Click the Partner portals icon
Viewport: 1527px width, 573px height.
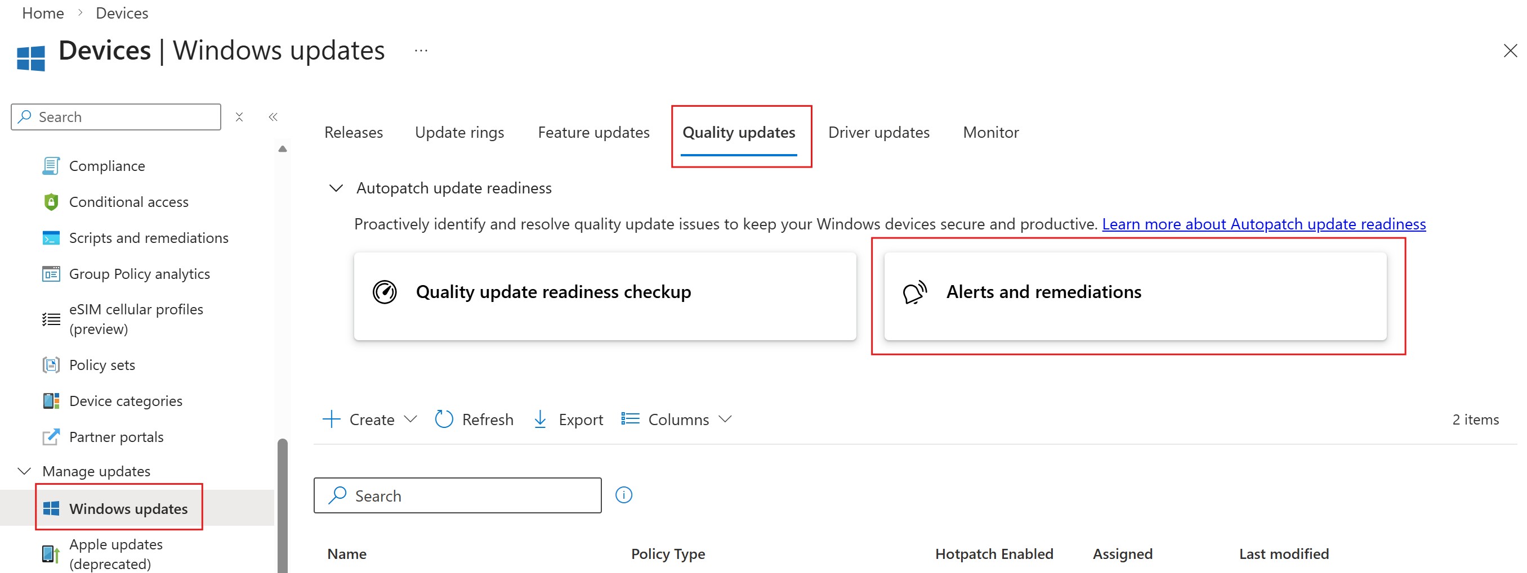[51, 437]
